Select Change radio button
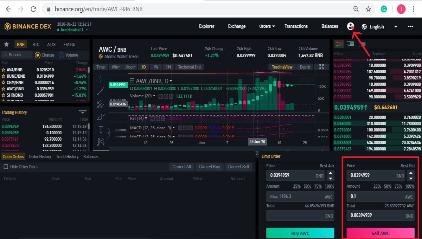Image resolution: width=422 pixels, height=239 pixels. tap(38, 55)
